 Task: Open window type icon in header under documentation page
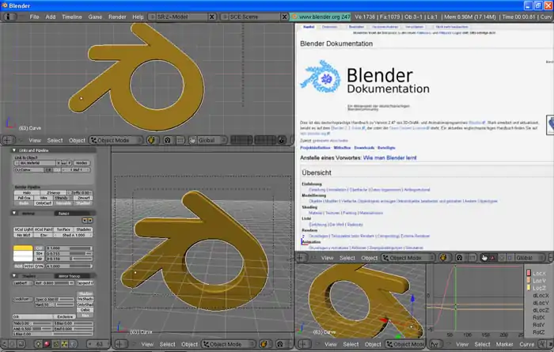click(x=301, y=258)
